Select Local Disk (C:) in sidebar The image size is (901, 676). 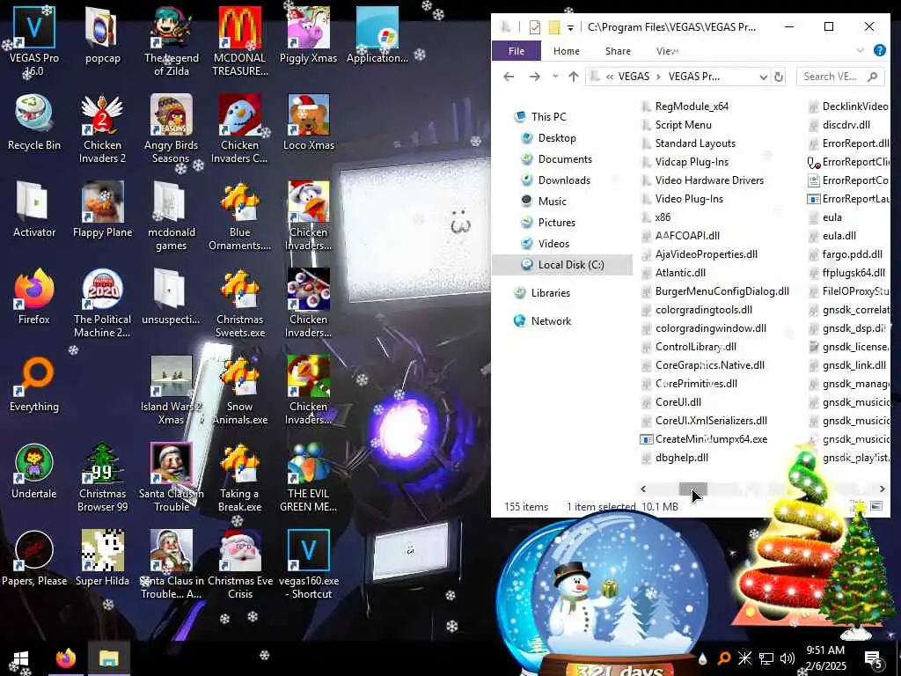pyautogui.click(x=562, y=264)
